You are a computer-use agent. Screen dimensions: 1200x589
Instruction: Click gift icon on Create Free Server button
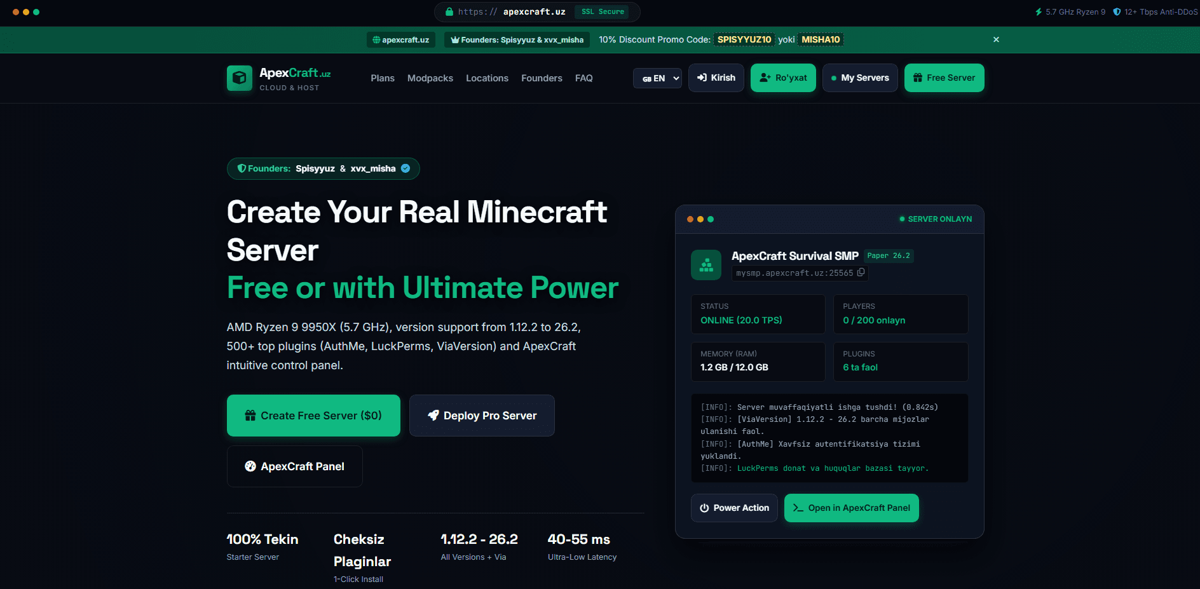[250, 416]
